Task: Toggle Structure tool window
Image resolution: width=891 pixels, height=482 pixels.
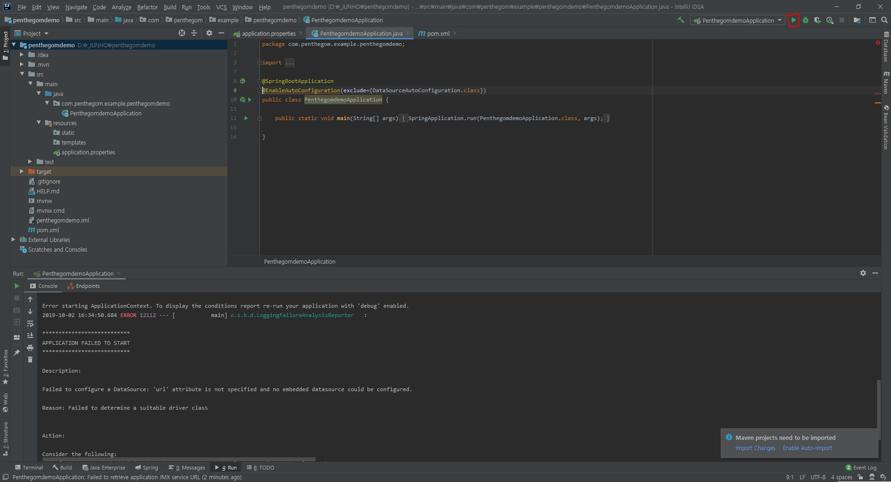Action: [6, 439]
